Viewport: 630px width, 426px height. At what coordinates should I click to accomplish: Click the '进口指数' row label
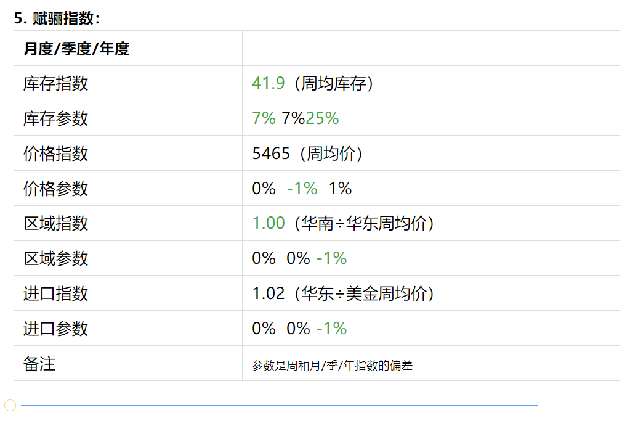click(55, 293)
